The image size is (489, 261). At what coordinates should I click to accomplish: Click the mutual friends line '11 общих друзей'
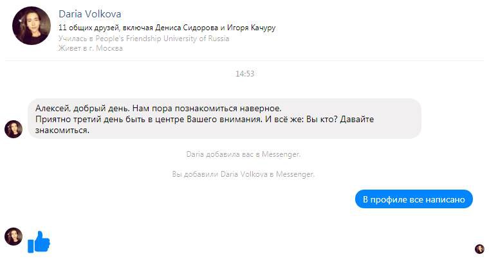[x=167, y=28]
